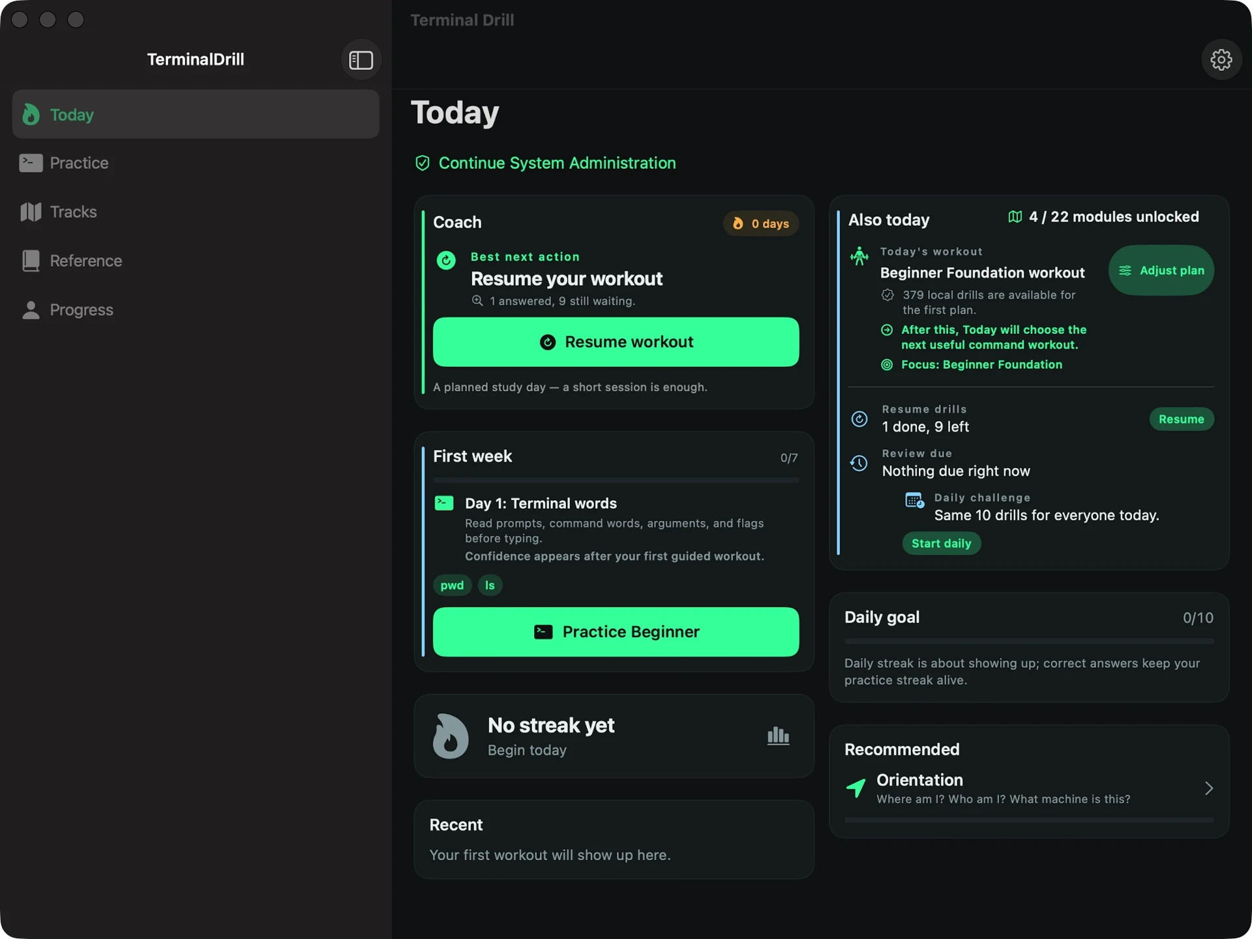Open the Practice section
1252x939 pixels.
[x=196, y=163]
